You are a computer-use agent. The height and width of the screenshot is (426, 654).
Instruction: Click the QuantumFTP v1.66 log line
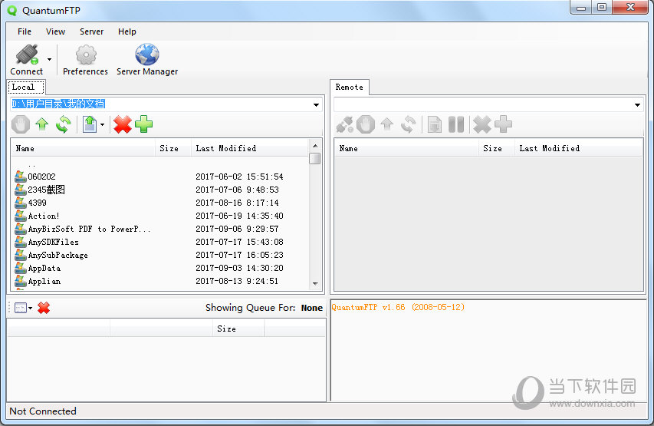pos(398,307)
